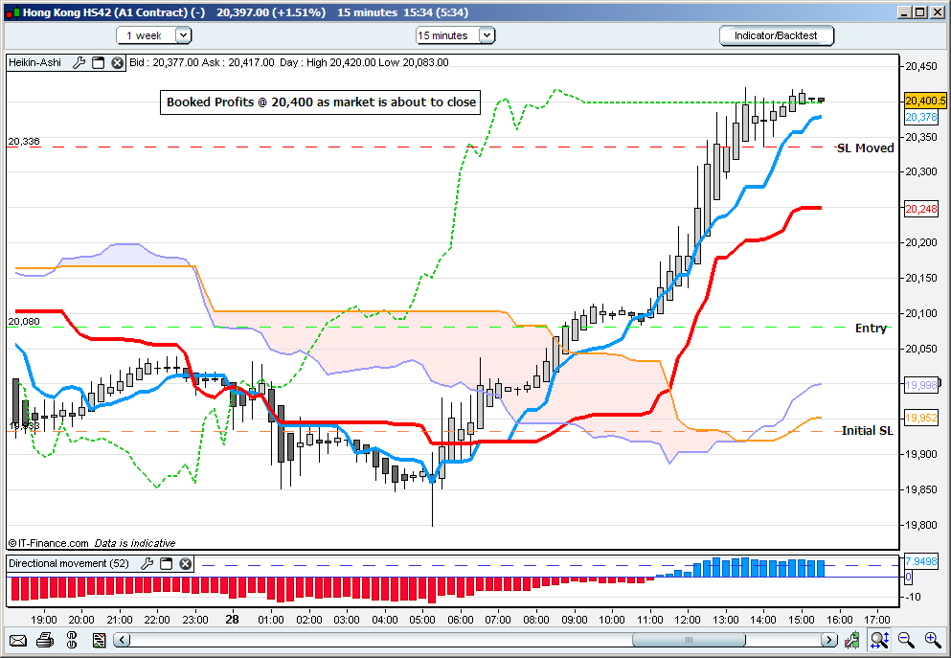Image resolution: width=951 pixels, height=658 pixels.
Task: Open the '15 minutes' timeframe dropdown
Action: [486, 35]
